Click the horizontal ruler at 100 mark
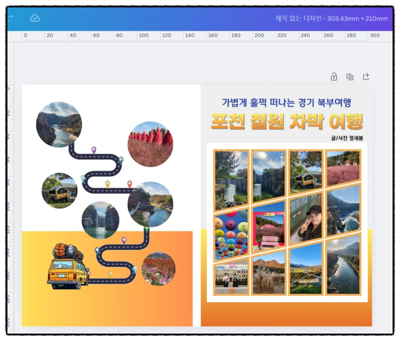The height and width of the screenshot is (341, 400). pos(144,36)
